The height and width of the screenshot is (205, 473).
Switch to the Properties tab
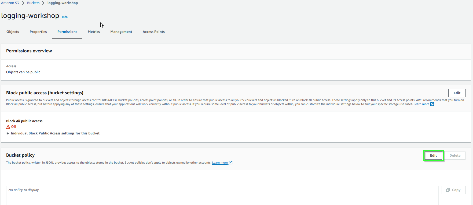click(38, 32)
